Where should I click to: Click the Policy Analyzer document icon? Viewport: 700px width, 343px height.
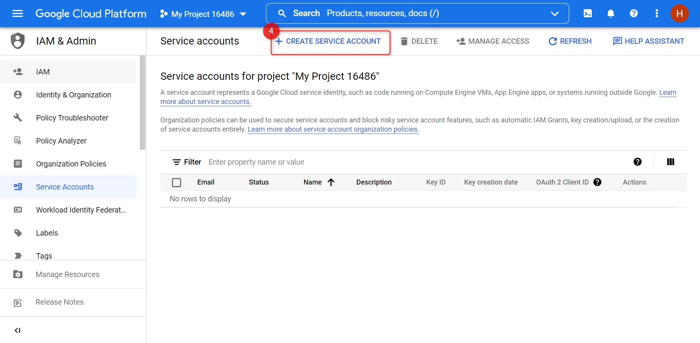(x=18, y=141)
